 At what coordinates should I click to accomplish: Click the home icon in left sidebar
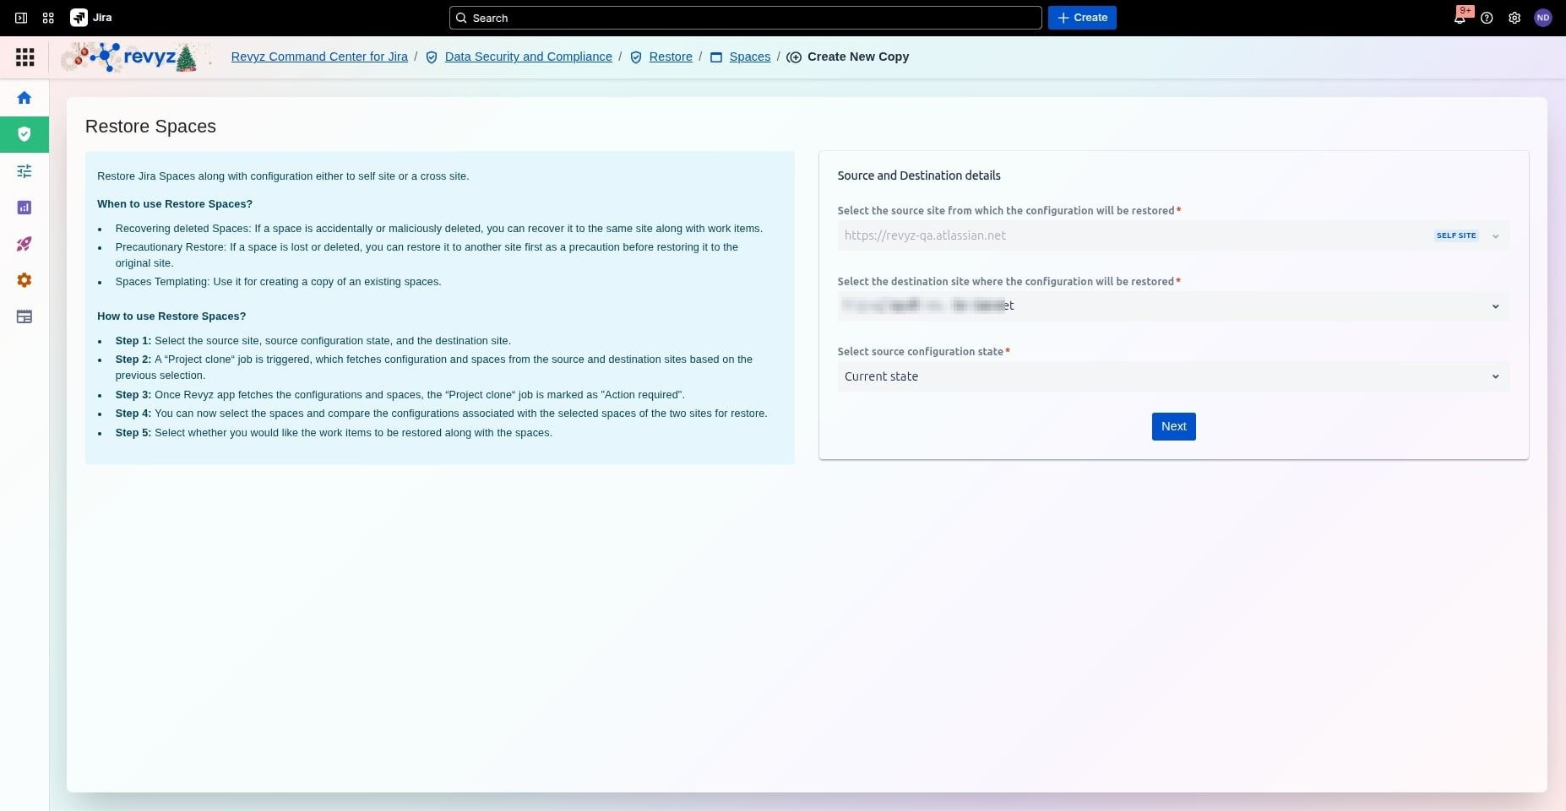[24, 98]
